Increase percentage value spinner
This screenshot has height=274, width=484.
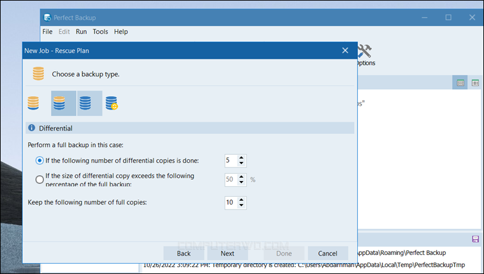pos(241,177)
